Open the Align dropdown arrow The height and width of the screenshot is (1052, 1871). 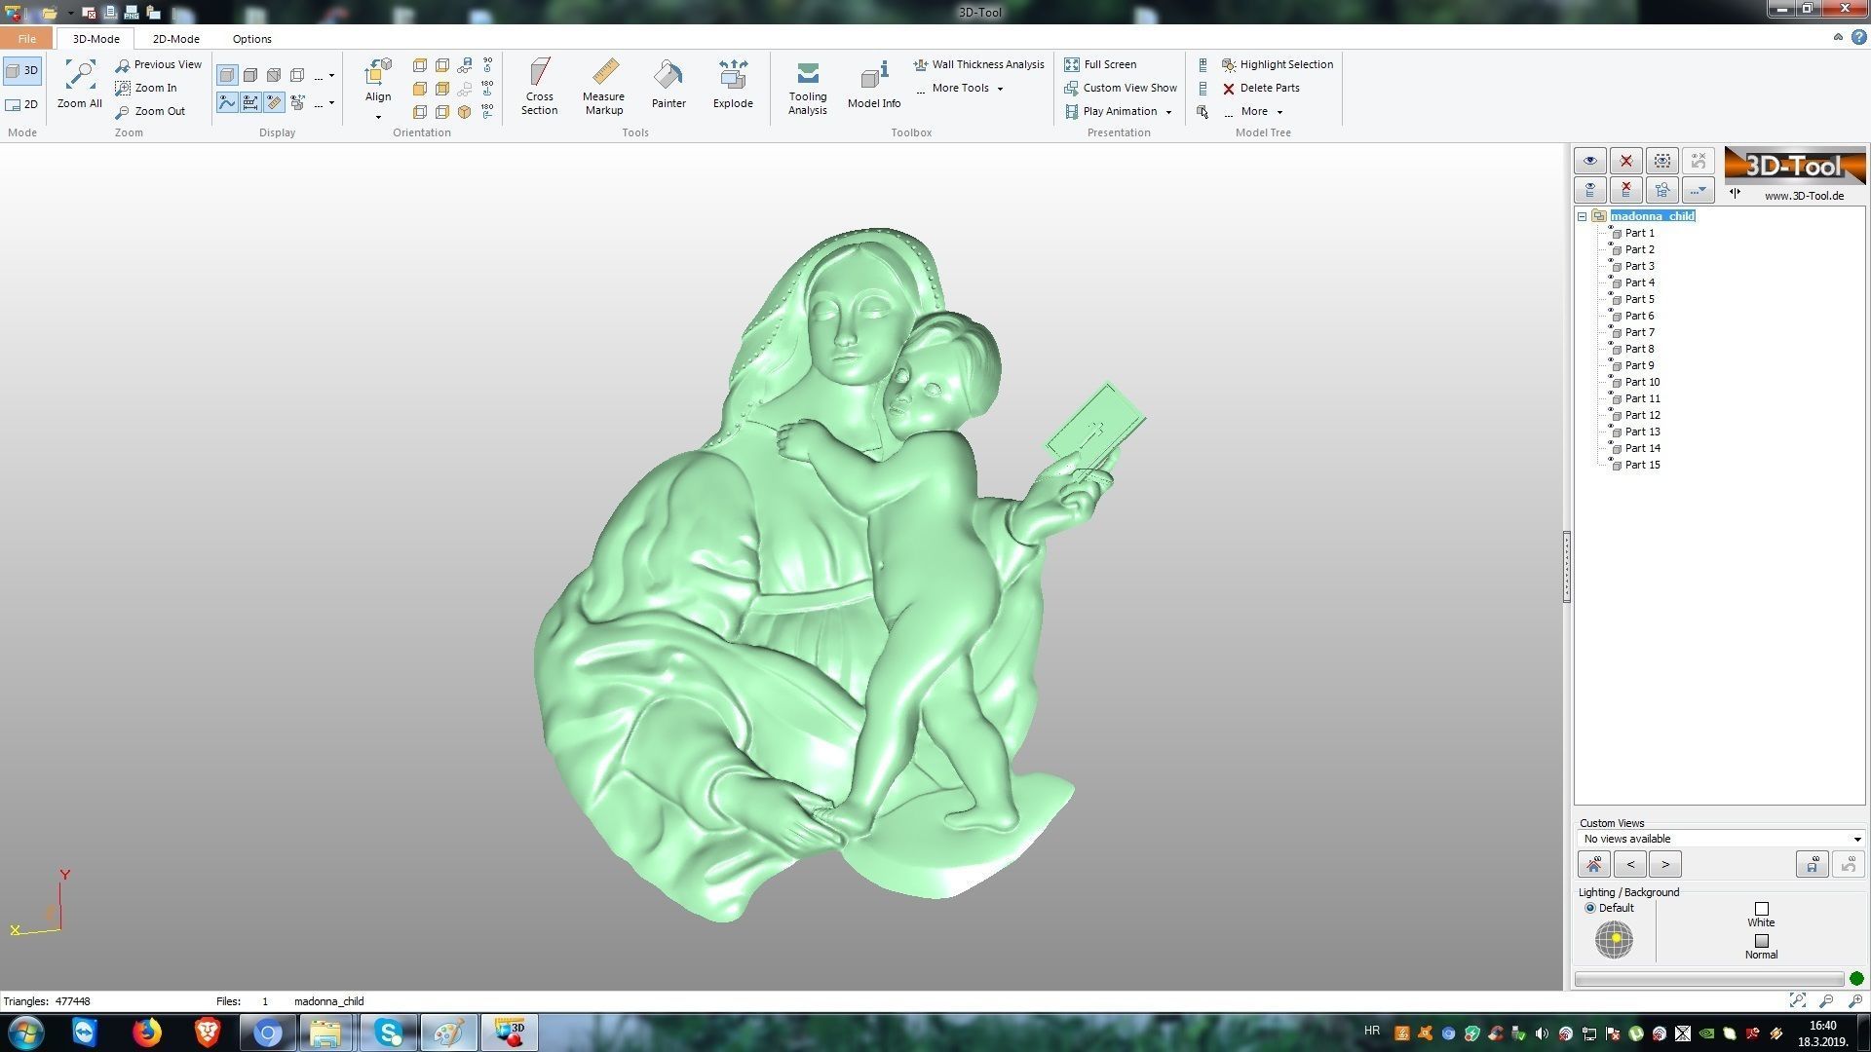pyautogui.click(x=378, y=117)
